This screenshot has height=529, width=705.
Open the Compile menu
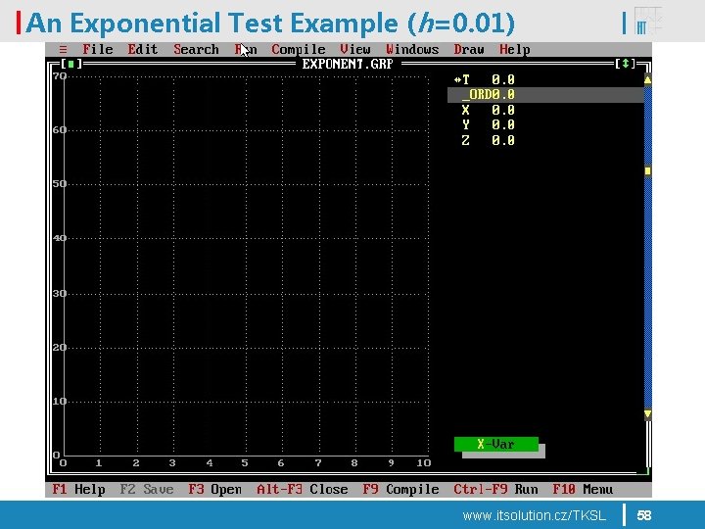[x=299, y=50]
